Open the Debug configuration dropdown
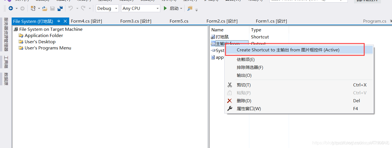 point(107,8)
